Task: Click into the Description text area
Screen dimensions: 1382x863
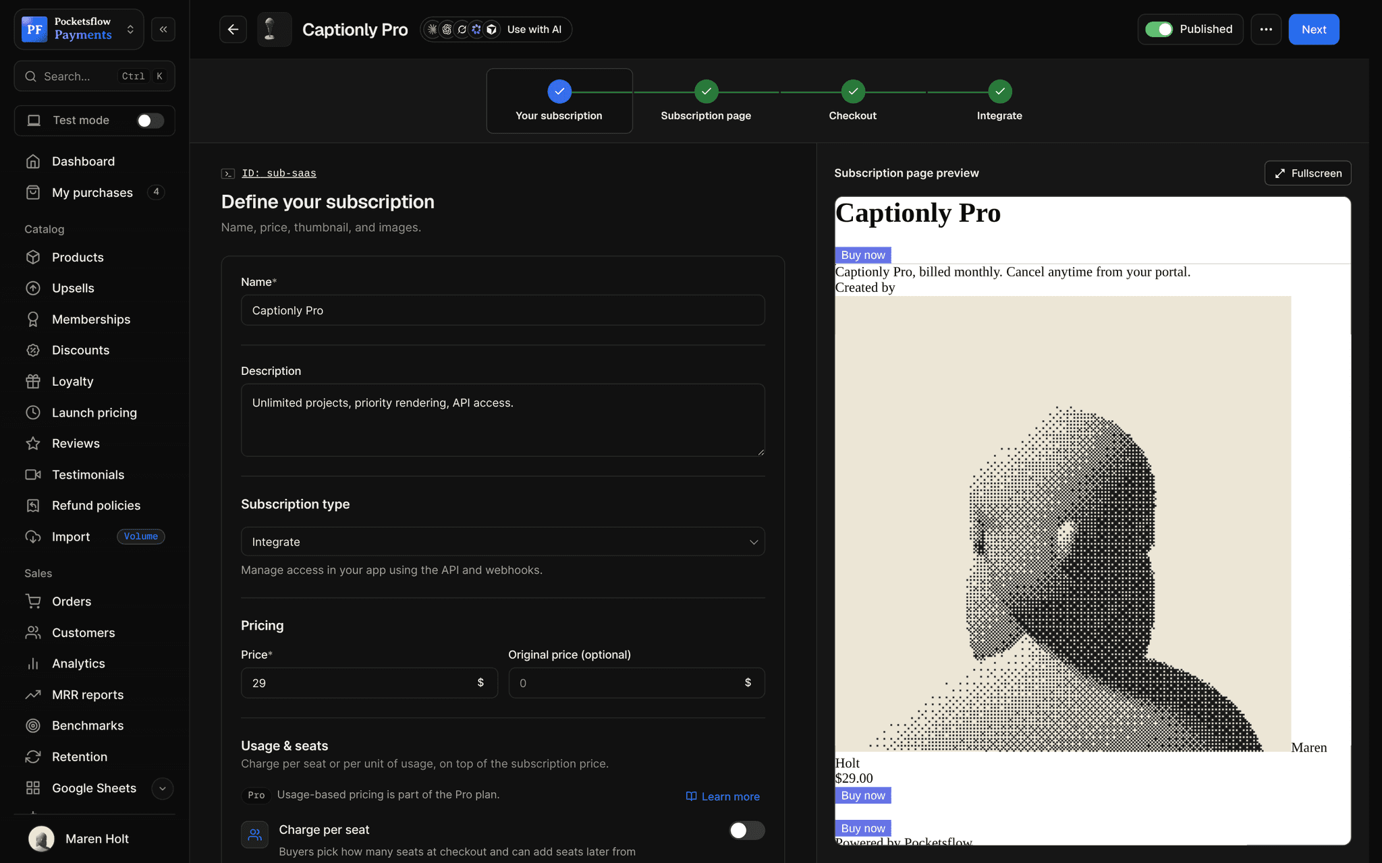Action: click(x=503, y=420)
